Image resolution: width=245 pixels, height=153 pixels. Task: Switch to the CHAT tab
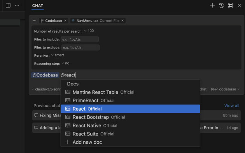[x=38, y=5]
